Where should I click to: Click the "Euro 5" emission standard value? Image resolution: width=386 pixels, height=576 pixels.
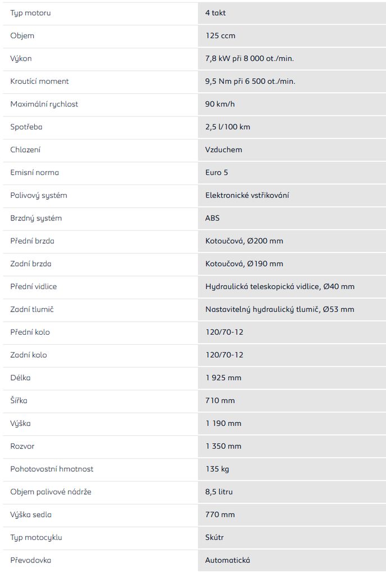click(217, 173)
